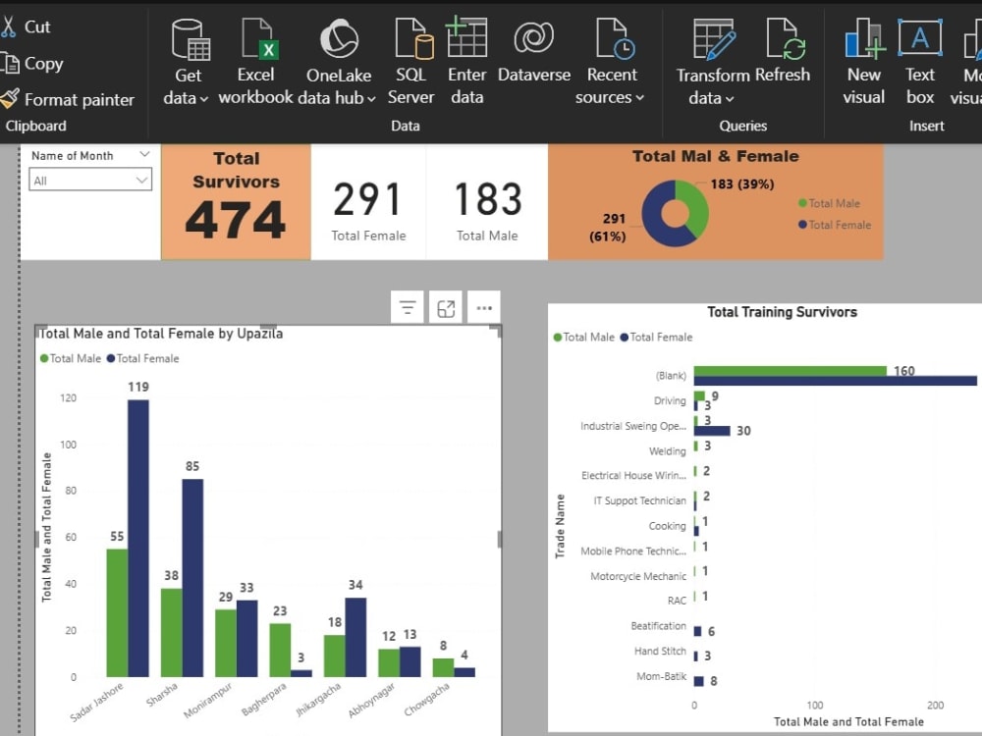This screenshot has height=736, width=982.
Task: Click the Abhoynagar axis label
Action: pos(371,701)
